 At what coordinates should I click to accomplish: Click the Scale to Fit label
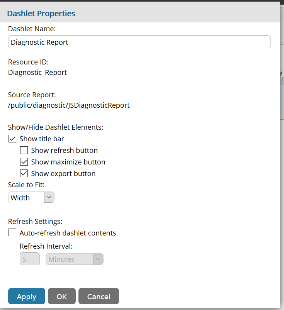(x=26, y=185)
